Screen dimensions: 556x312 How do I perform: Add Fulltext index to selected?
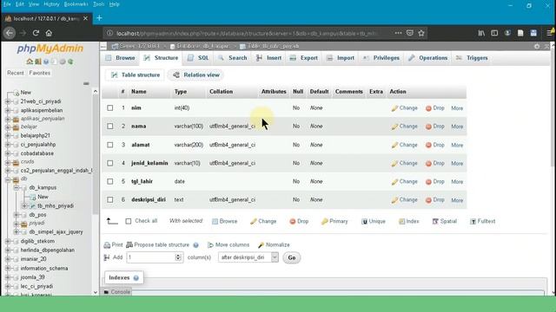click(x=483, y=221)
